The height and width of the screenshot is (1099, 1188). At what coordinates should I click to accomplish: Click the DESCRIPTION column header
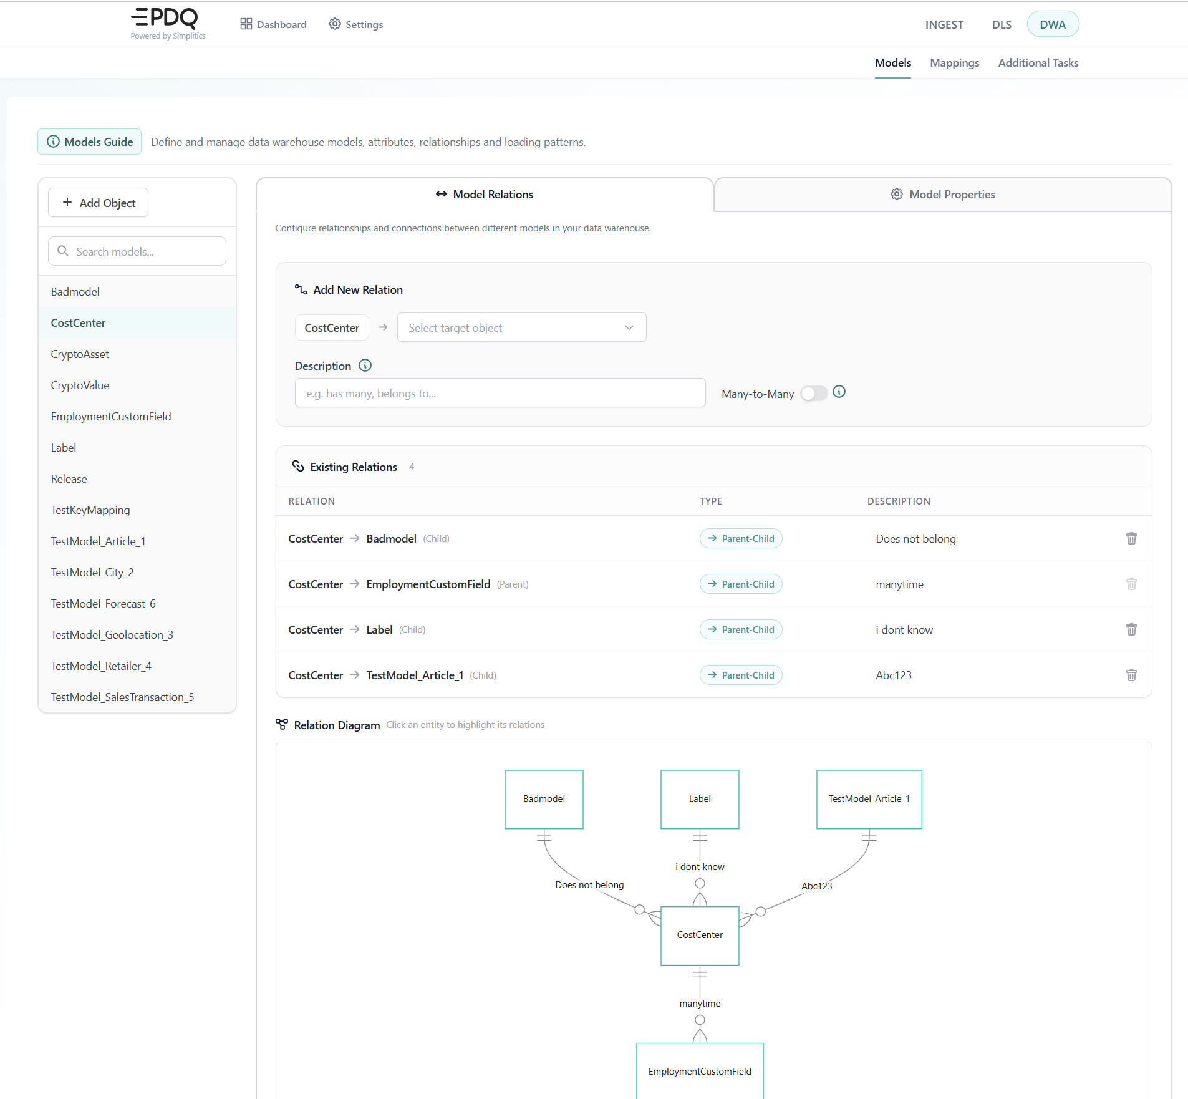pyautogui.click(x=899, y=501)
